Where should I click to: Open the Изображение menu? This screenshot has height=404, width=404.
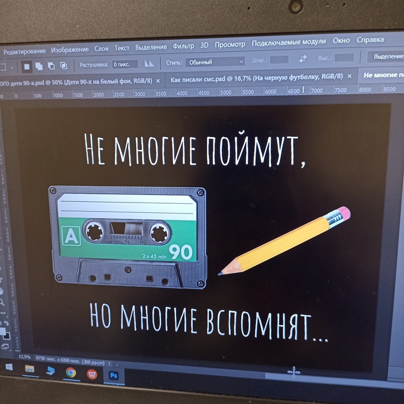coord(70,50)
